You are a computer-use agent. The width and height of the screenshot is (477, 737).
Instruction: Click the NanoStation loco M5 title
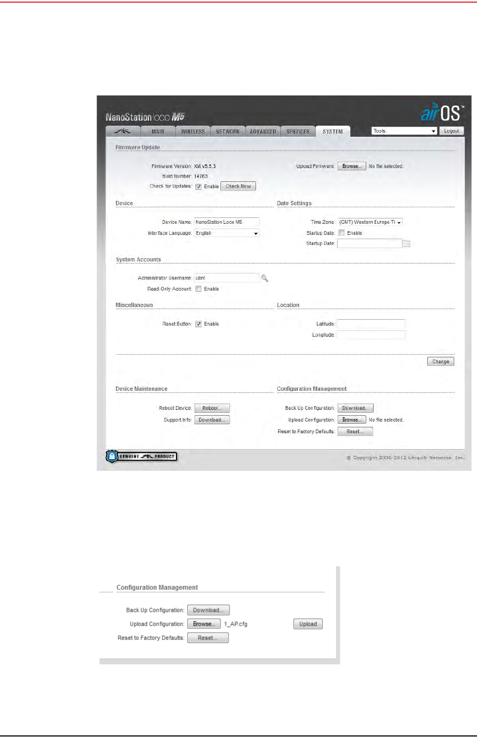[145, 117]
